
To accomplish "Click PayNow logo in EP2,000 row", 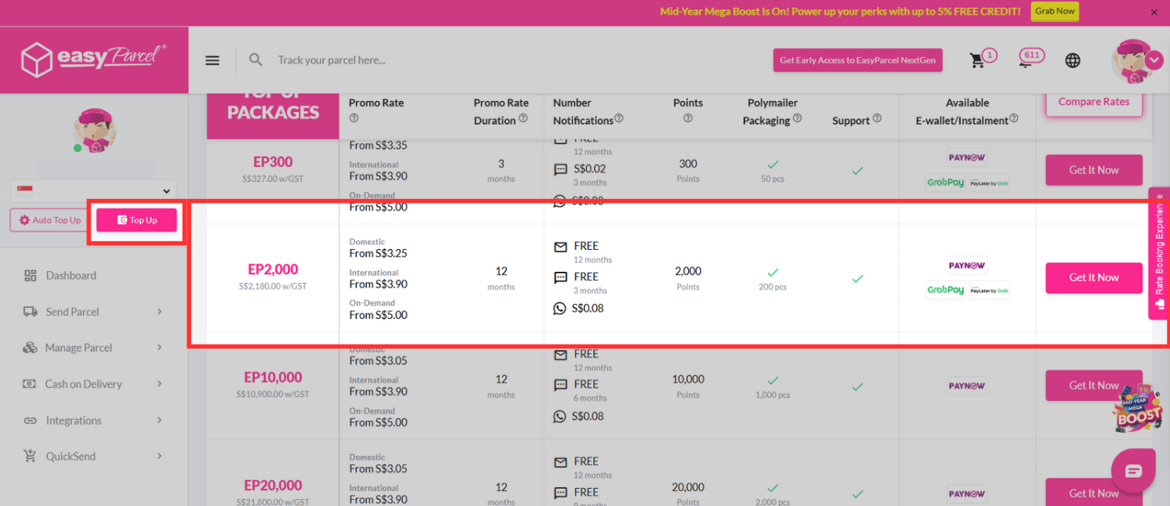I will 967,266.
